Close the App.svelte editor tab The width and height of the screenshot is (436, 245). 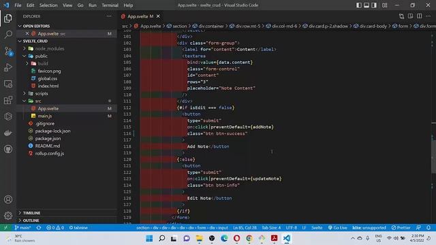[158, 16]
